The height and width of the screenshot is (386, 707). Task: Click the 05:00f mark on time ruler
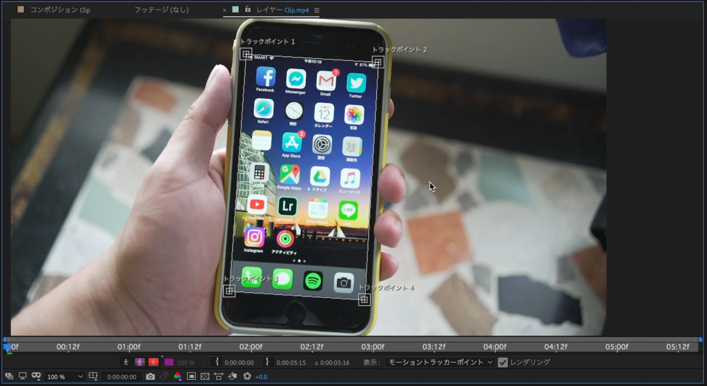click(617, 347)
